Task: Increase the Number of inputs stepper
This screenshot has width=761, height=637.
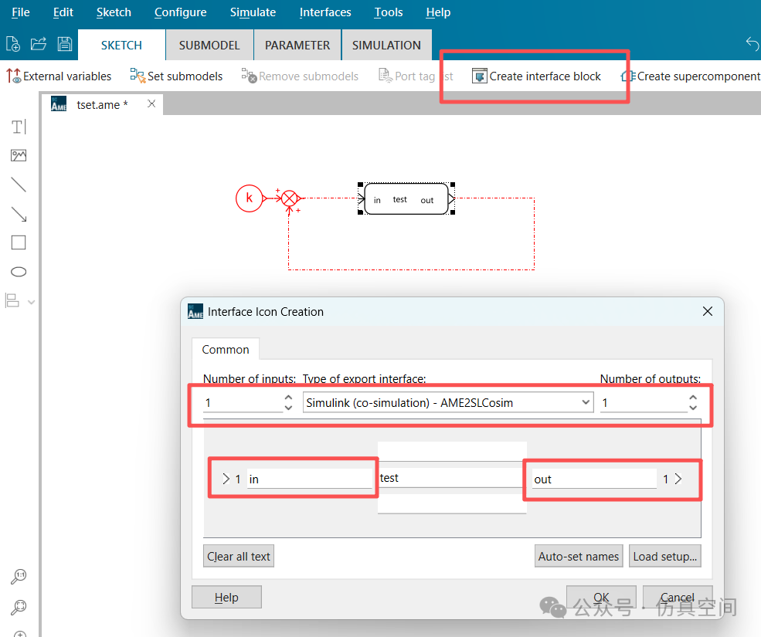Action: [288, 398]
